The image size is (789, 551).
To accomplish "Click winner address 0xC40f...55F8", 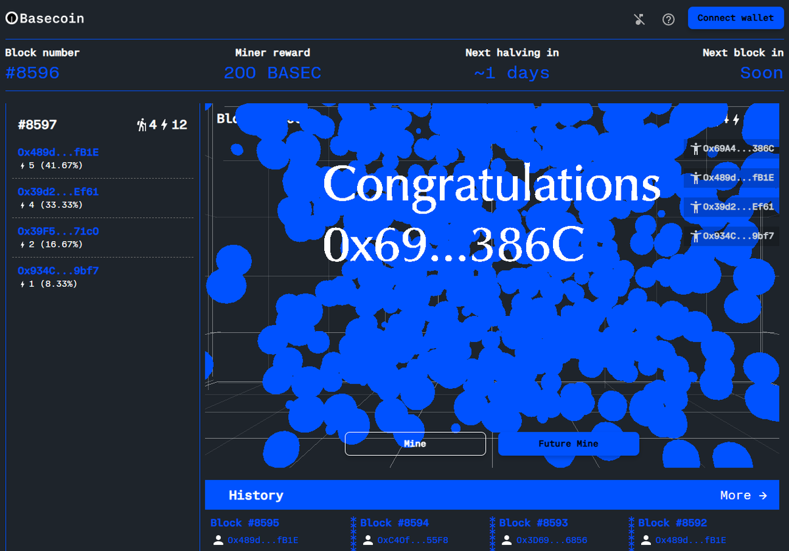I will click(x=412, y=540).
